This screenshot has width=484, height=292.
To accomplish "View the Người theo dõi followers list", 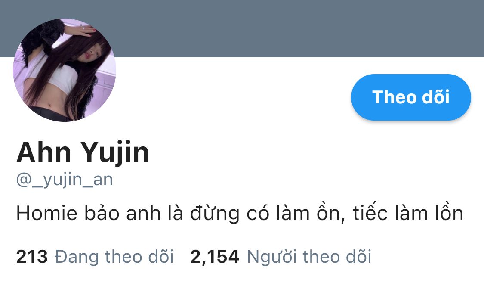I will tap(309, 256).
